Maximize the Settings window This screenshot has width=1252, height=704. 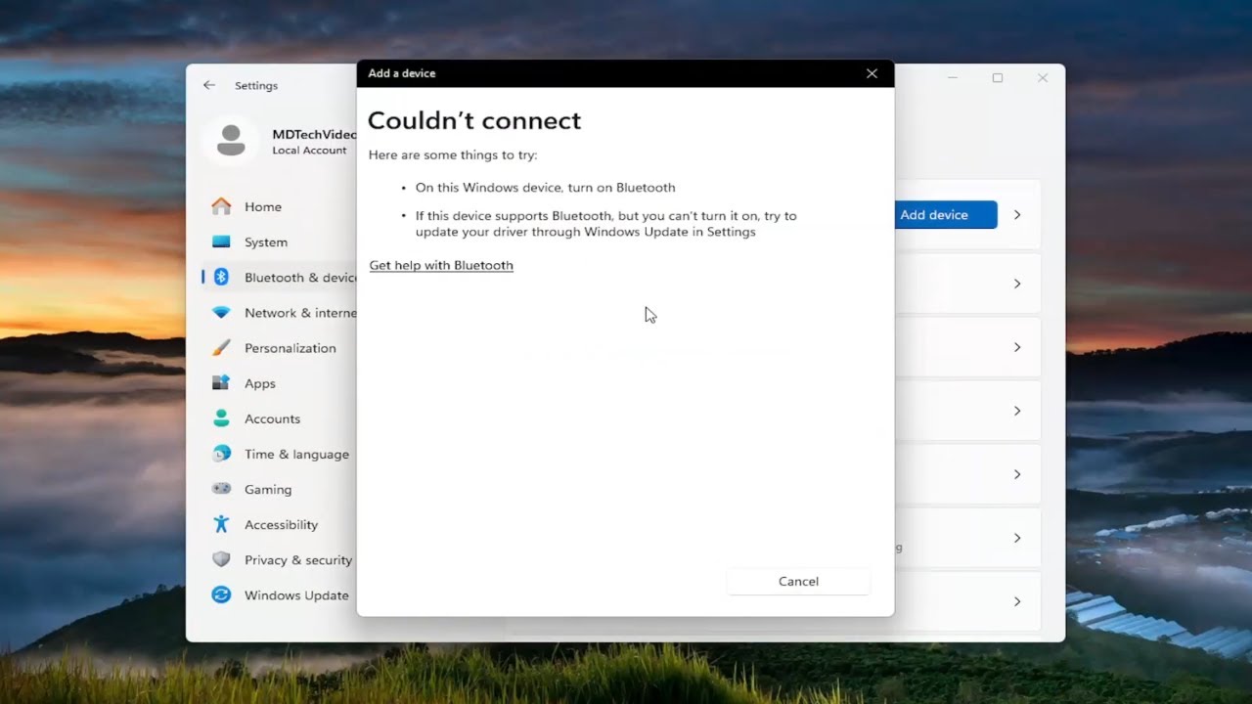pyautogui.click(x=998, y=78)
